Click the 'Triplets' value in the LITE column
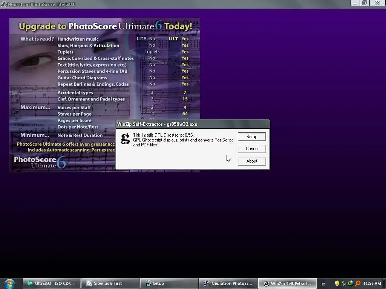This screenshot has width=386, height=289. [x=152, y=52]
